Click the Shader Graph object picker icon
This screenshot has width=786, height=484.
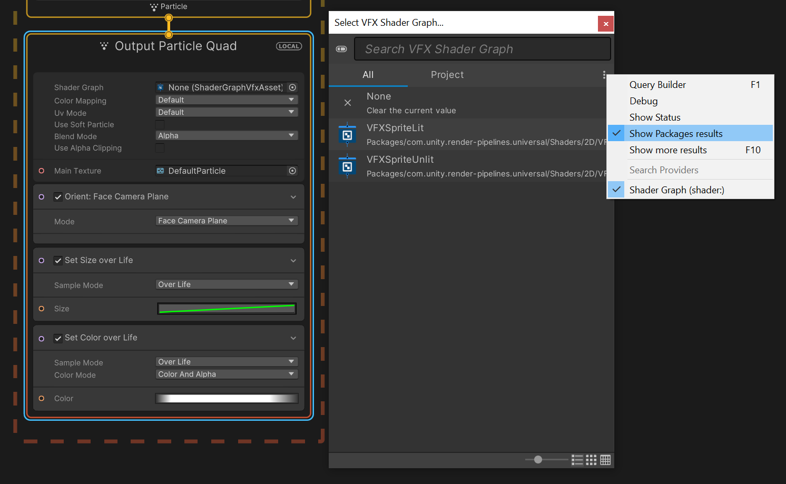[292, 87]
